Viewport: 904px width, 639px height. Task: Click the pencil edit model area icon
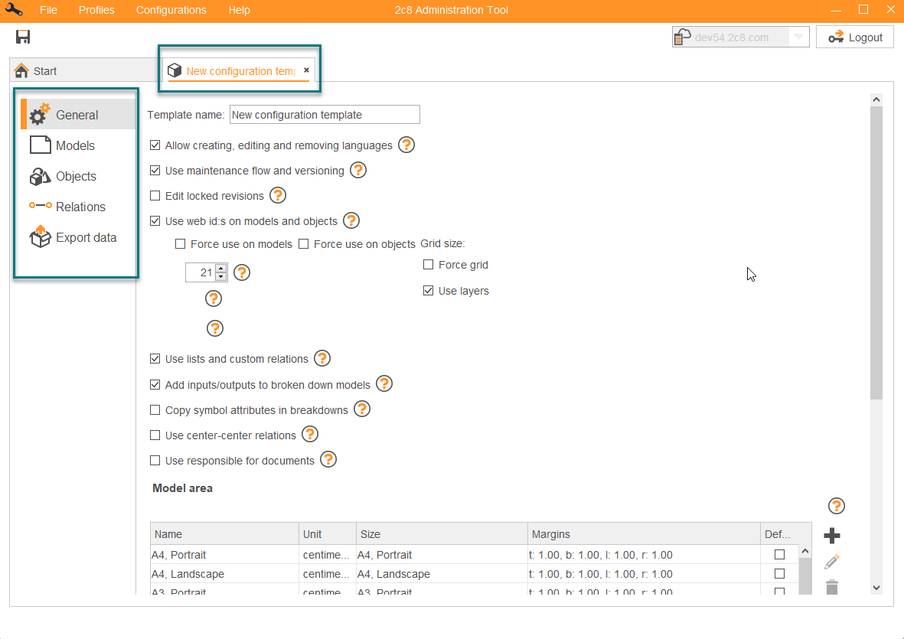pos(832,561)
